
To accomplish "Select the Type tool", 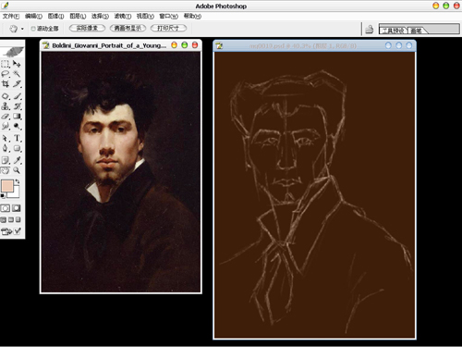I will (17, 138).
